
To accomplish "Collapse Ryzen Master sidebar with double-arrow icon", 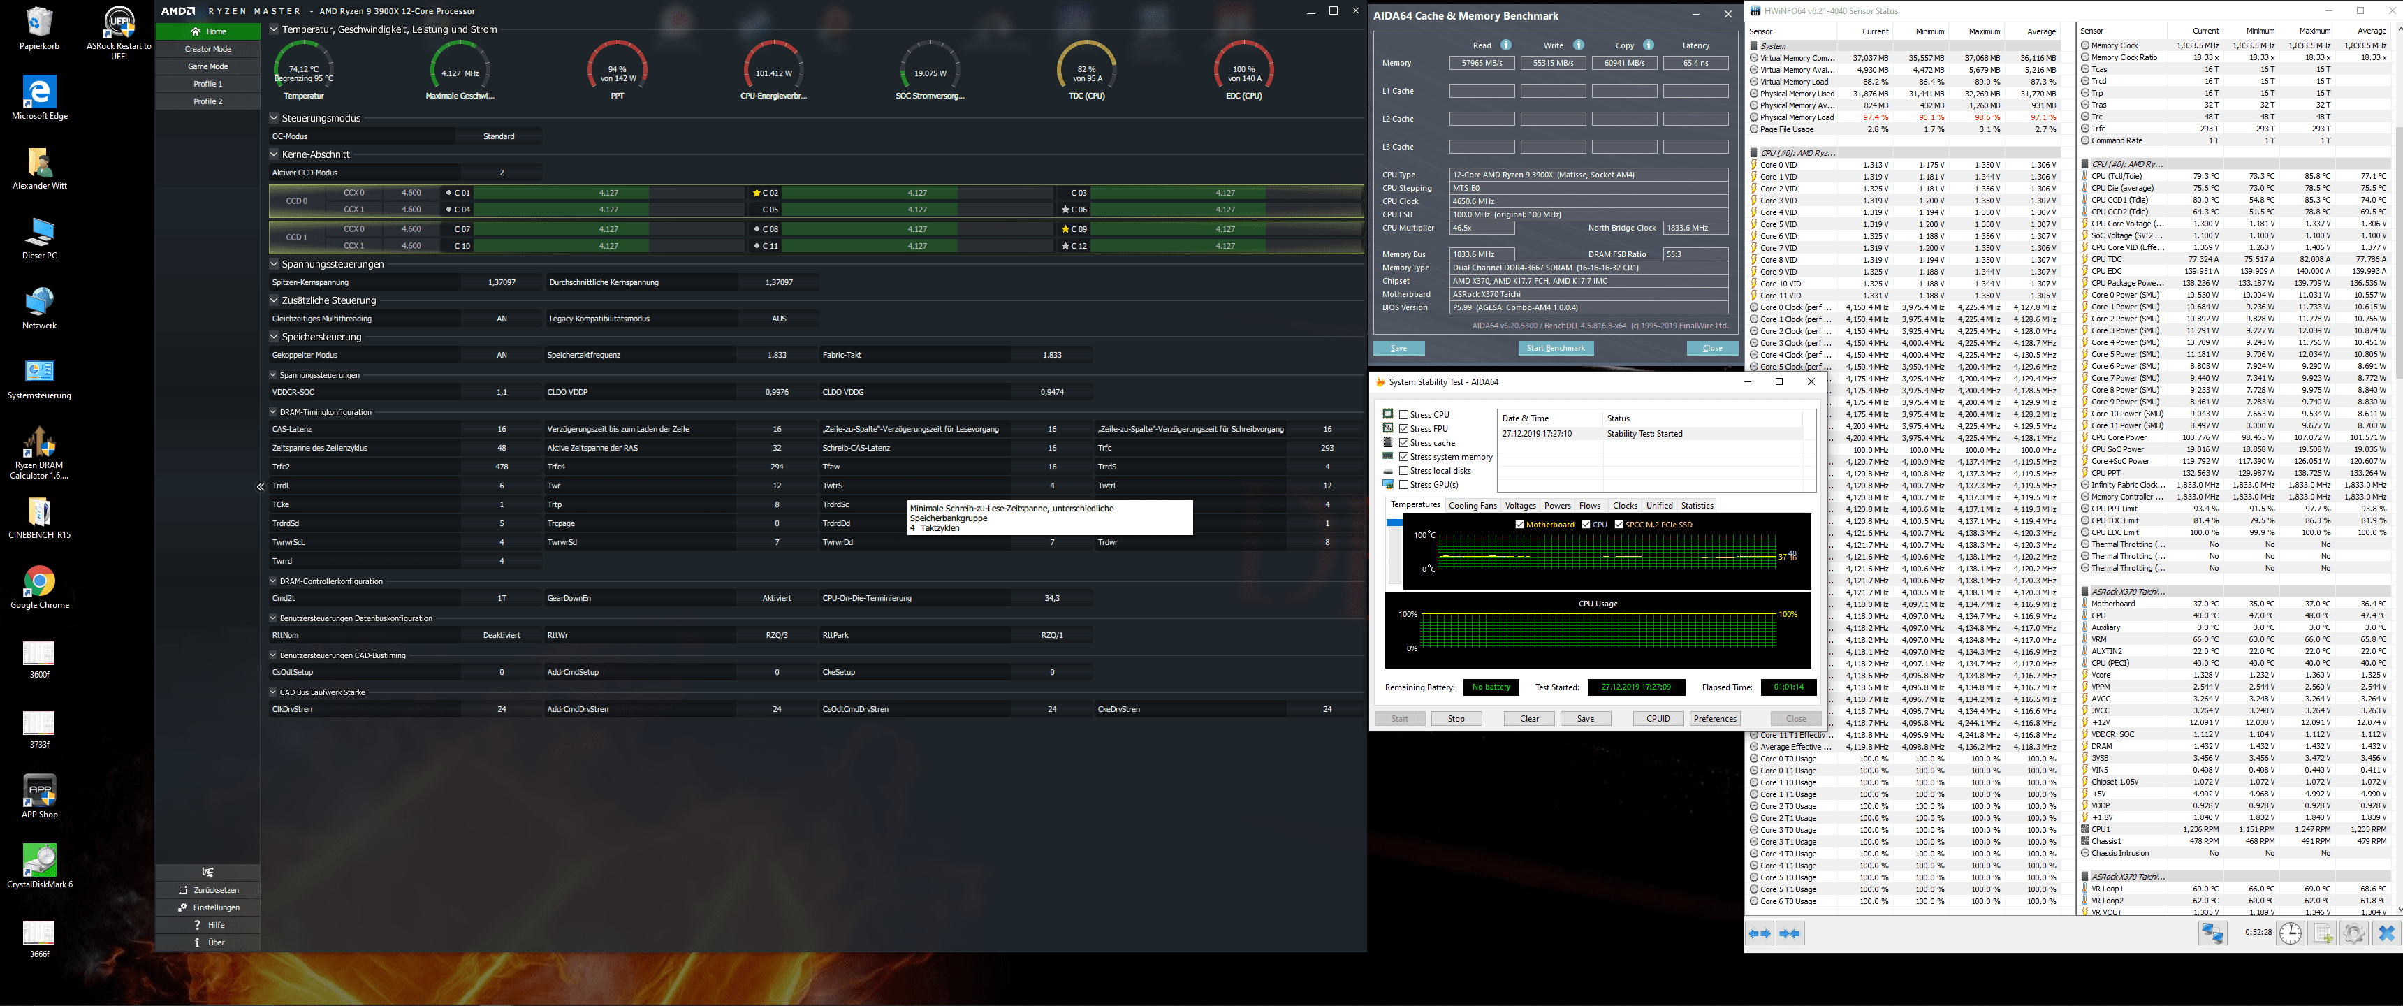I will pyautogui.click(x=261, y=486).
